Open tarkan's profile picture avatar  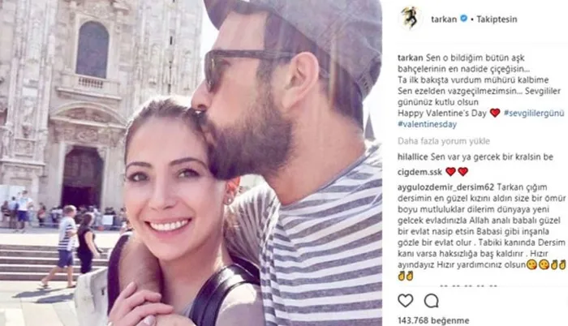411,19
